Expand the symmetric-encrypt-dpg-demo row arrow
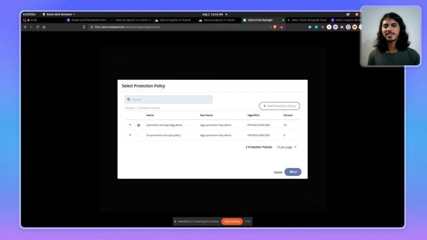427x240 pixels. click(130, 125)
